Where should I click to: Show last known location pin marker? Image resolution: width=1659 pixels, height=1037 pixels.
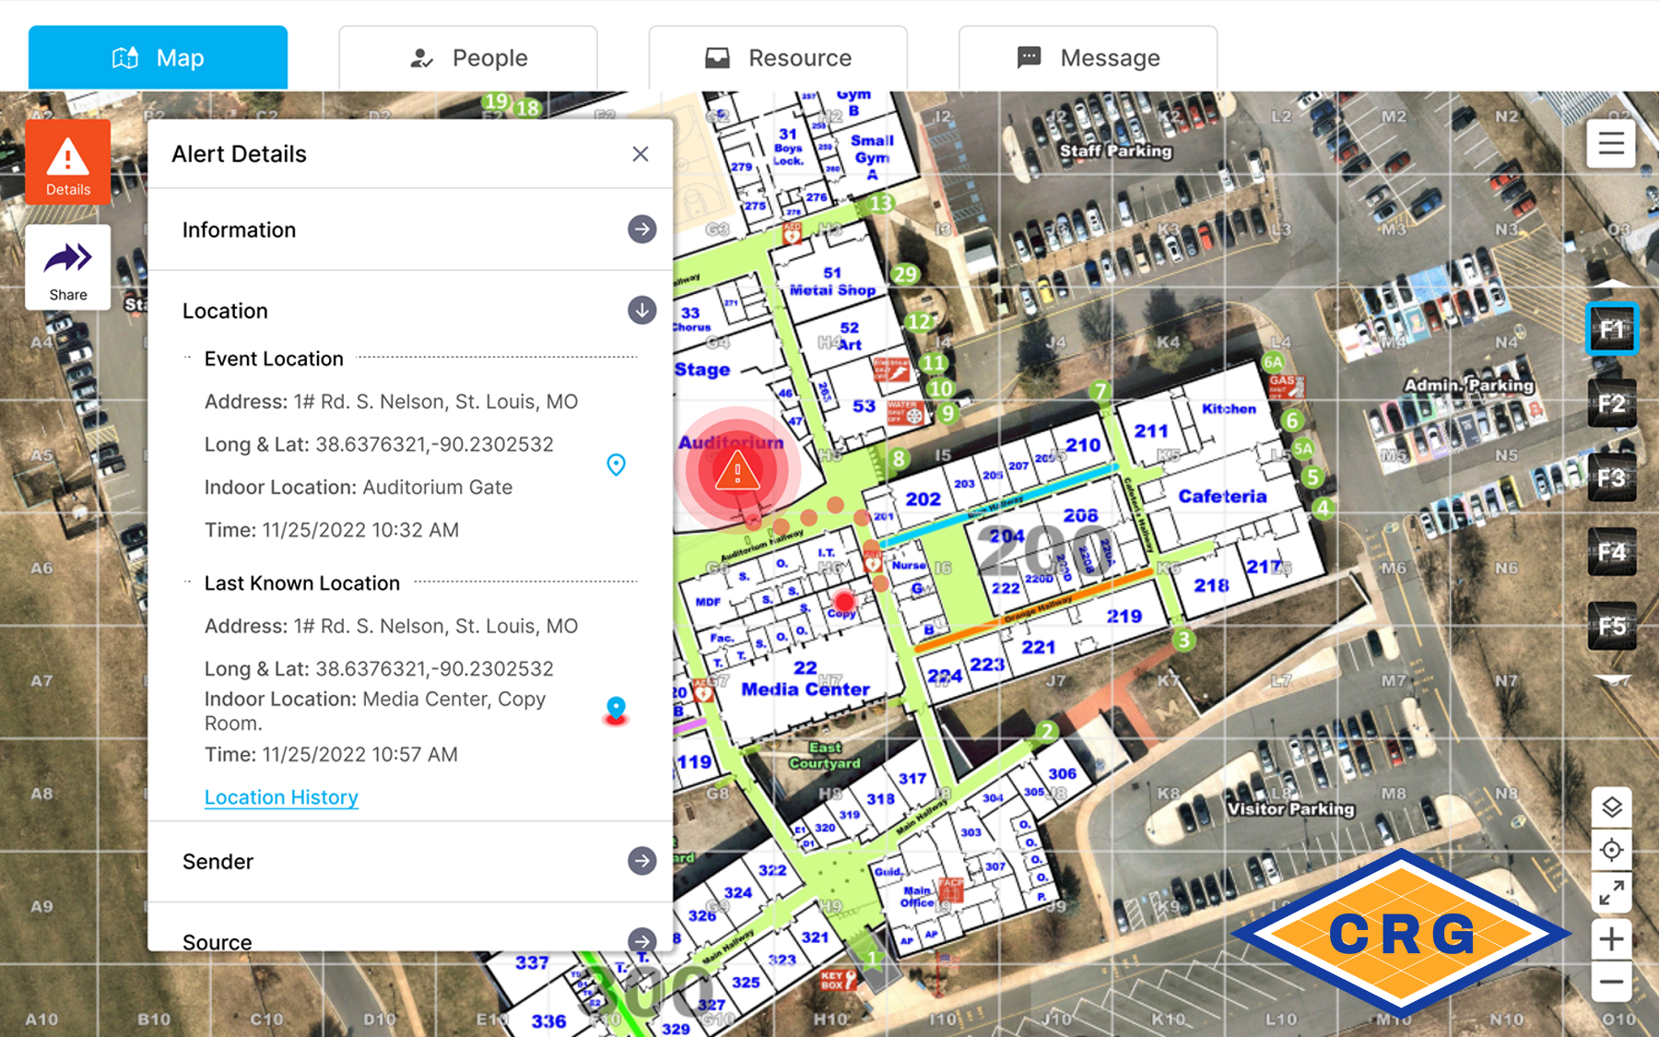coord(616,711)
